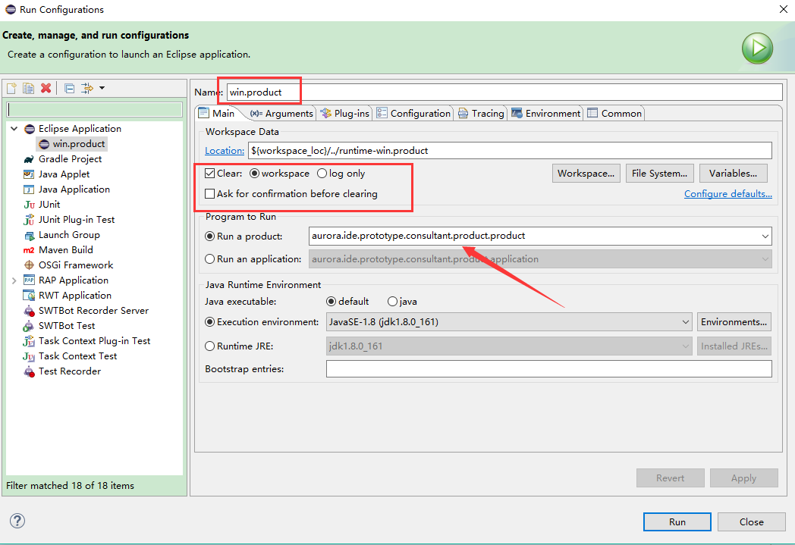Enable Ask for confirmation before clearing
The width and height of the screenshot is (795, 545).
pos(212,193)
